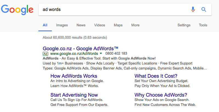This screenshot has height=112, width=219.
Task: Click 'Pay Only When Your Ad Is Clicked.' text
Action: click(163, 86)
